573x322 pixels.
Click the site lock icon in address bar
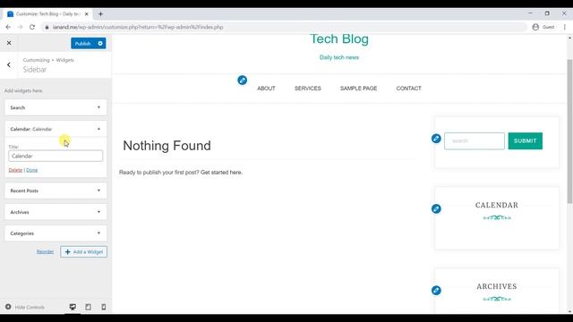pos(47,27)
